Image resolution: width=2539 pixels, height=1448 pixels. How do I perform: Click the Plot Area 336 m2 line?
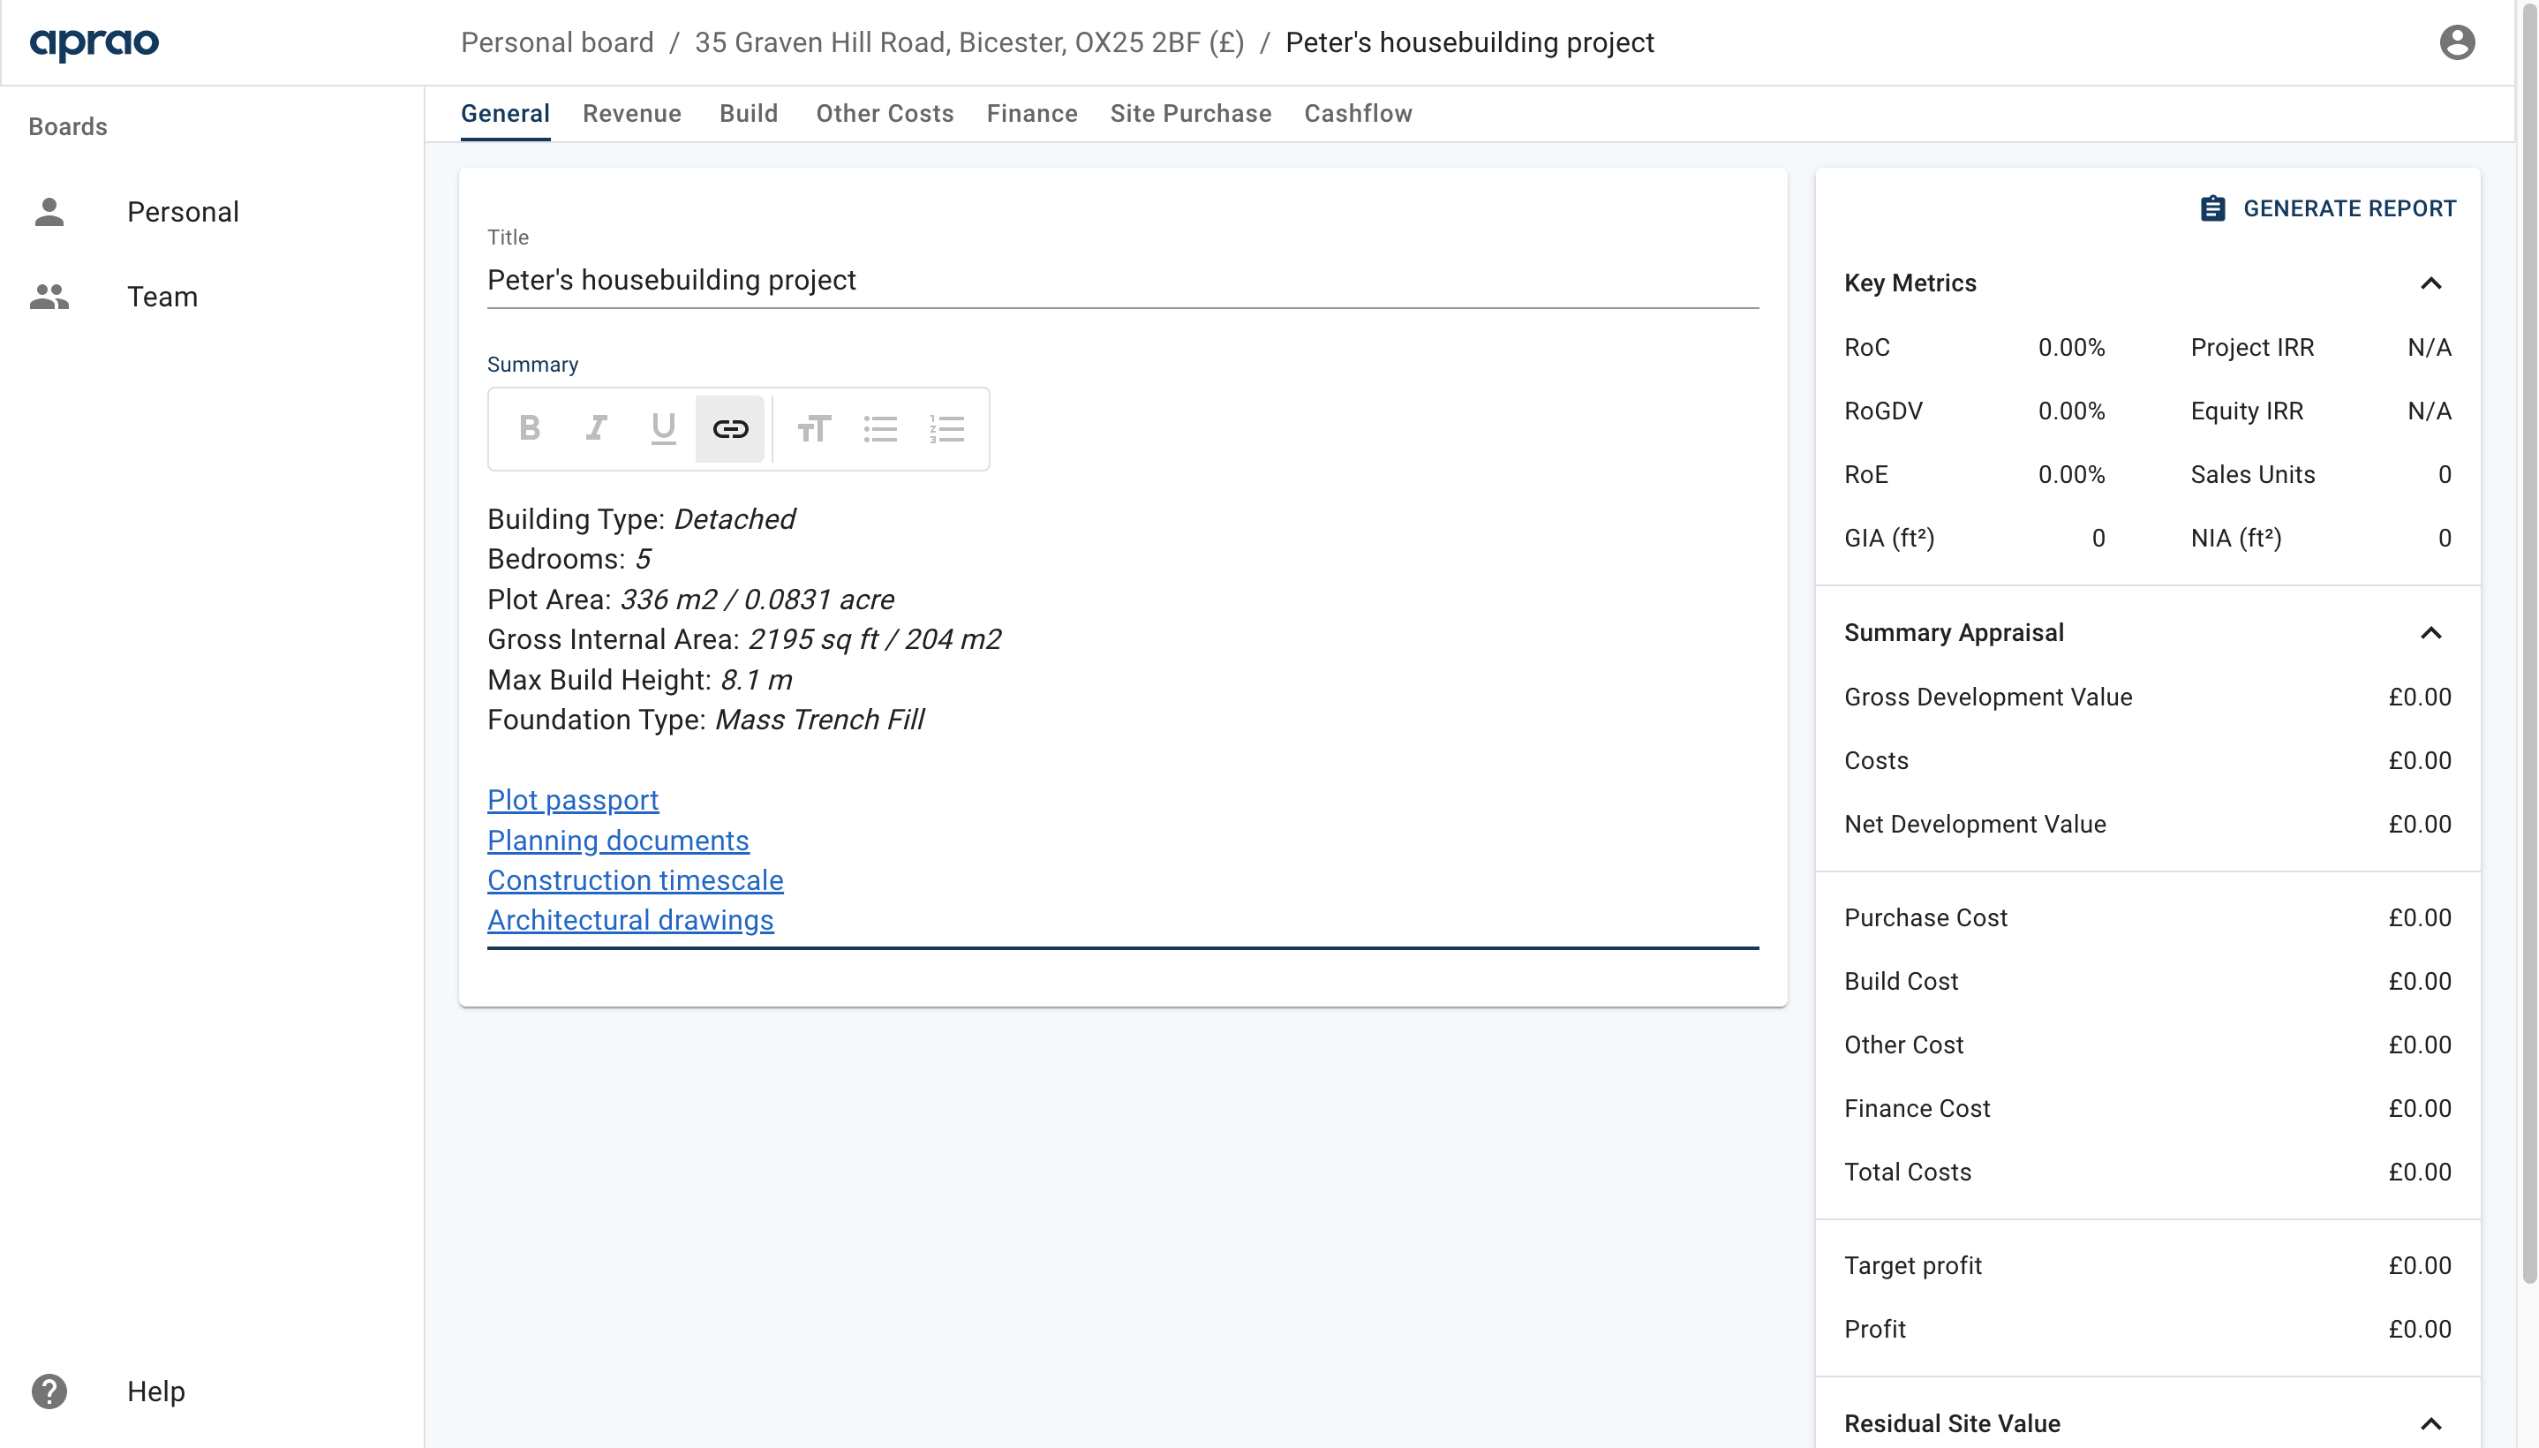point(691,600)
